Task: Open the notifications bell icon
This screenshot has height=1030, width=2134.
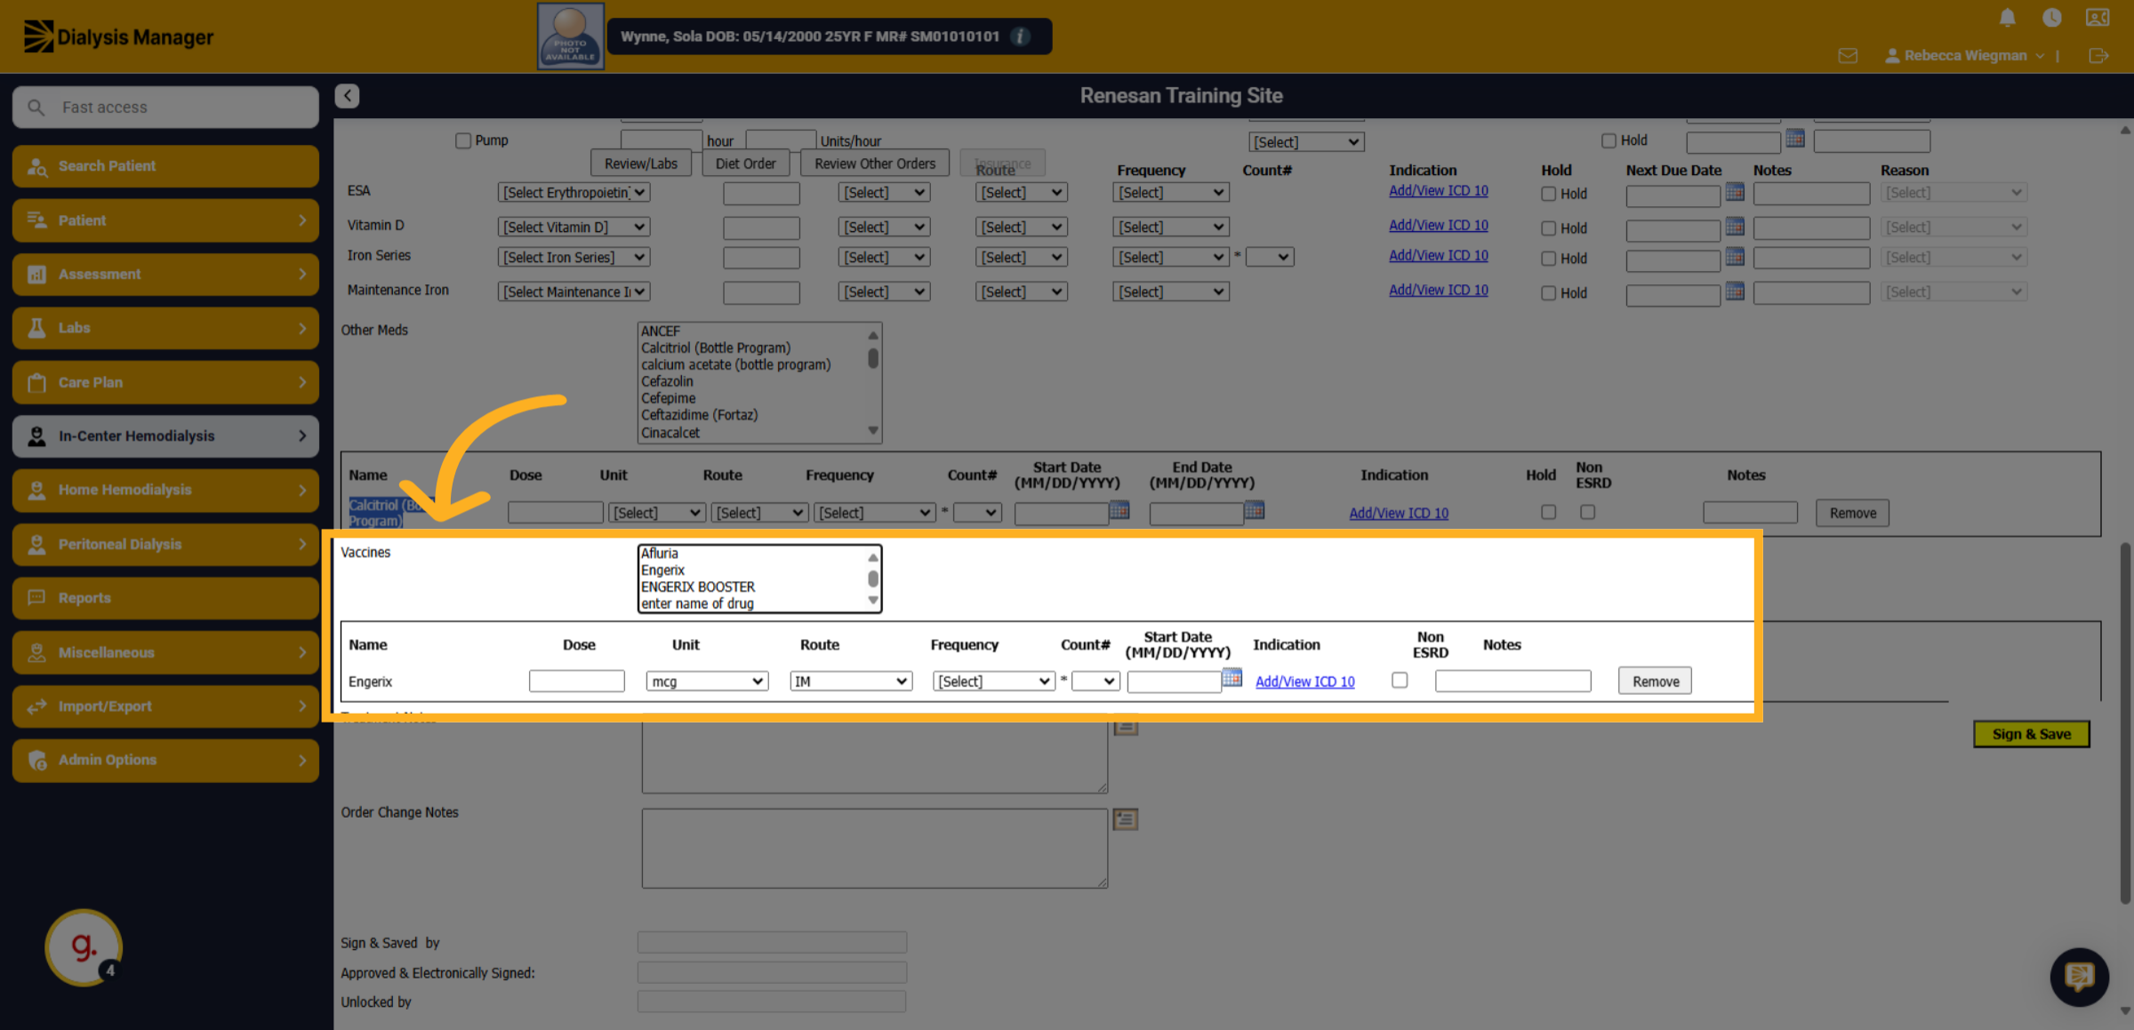Action: (x=2007, y=18)
